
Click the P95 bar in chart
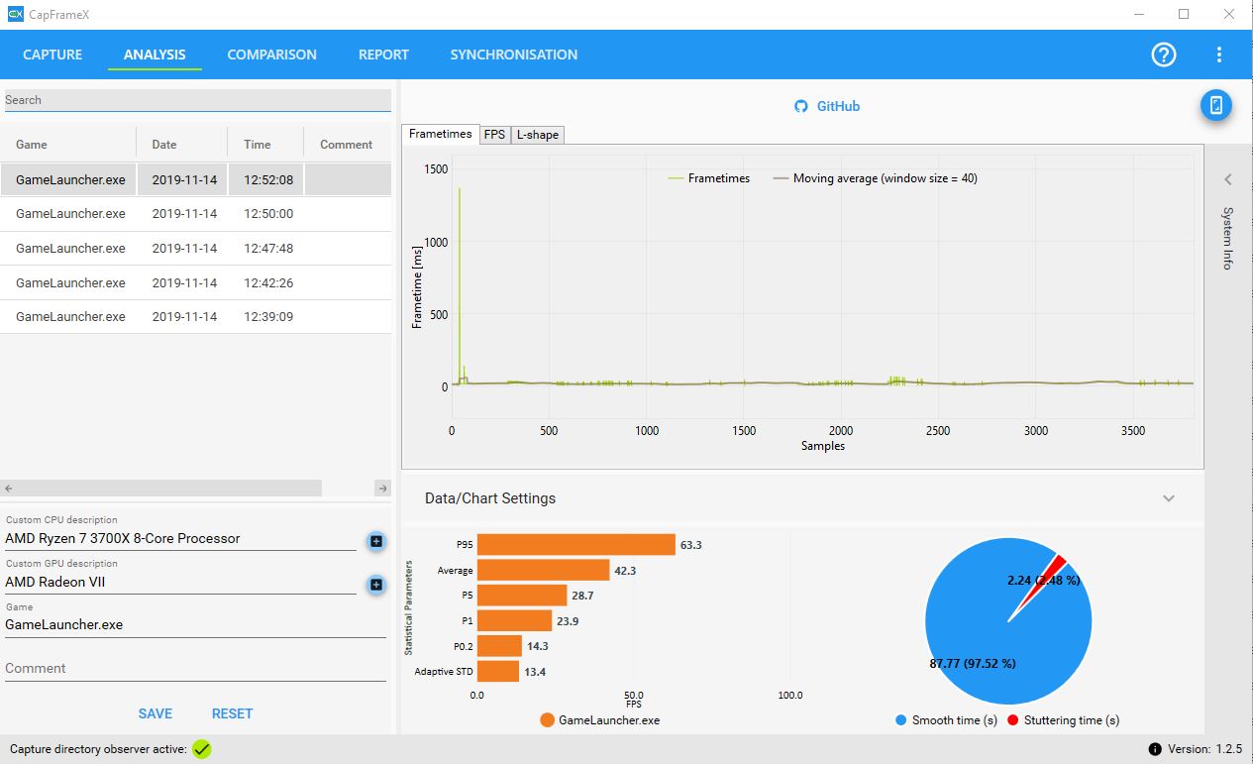coord(576,545)
